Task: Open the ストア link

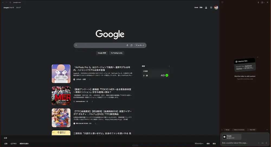Action: pyautogui.click(x=18, y=8)
